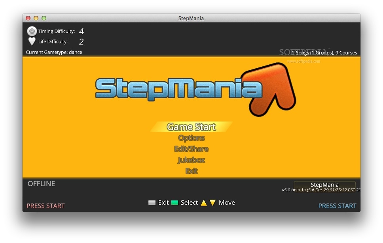Zoom the window with the green button
383x243 pixels.
[x=44, y=18]
